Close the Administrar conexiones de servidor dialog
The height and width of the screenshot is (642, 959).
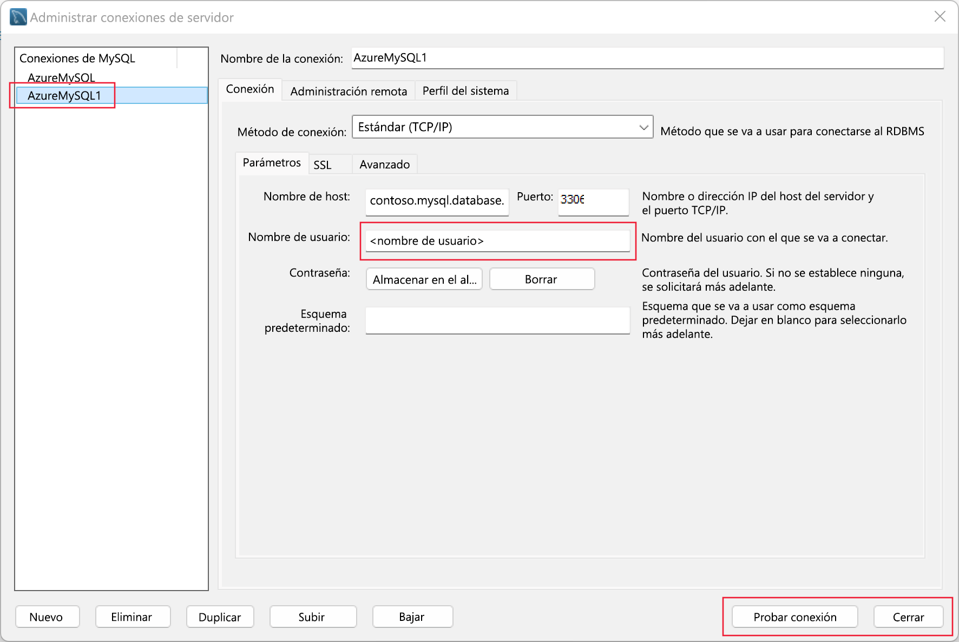(940, 17)
